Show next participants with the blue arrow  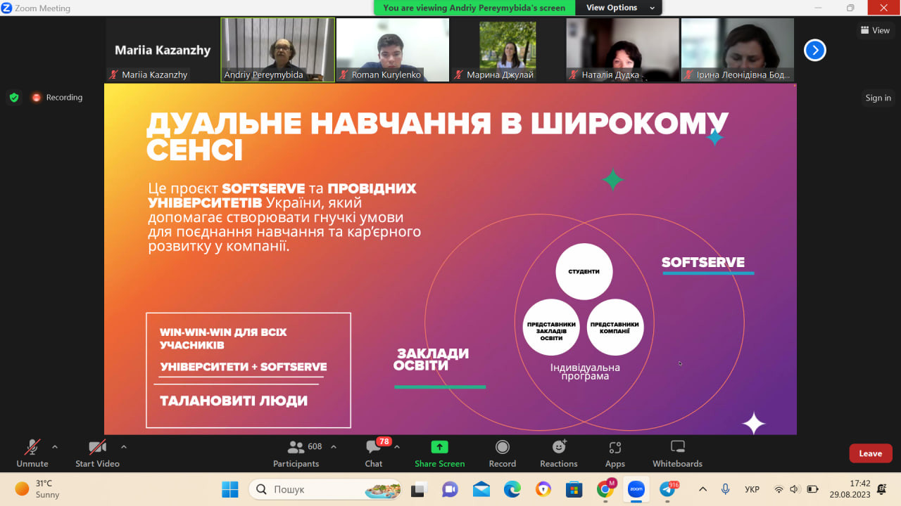tap(814, 50)
